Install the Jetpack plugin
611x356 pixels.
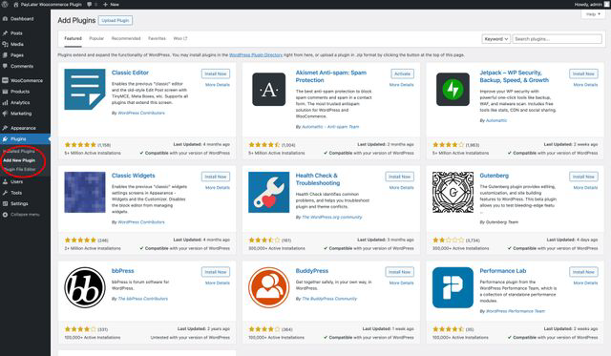[x=583, y=73]
